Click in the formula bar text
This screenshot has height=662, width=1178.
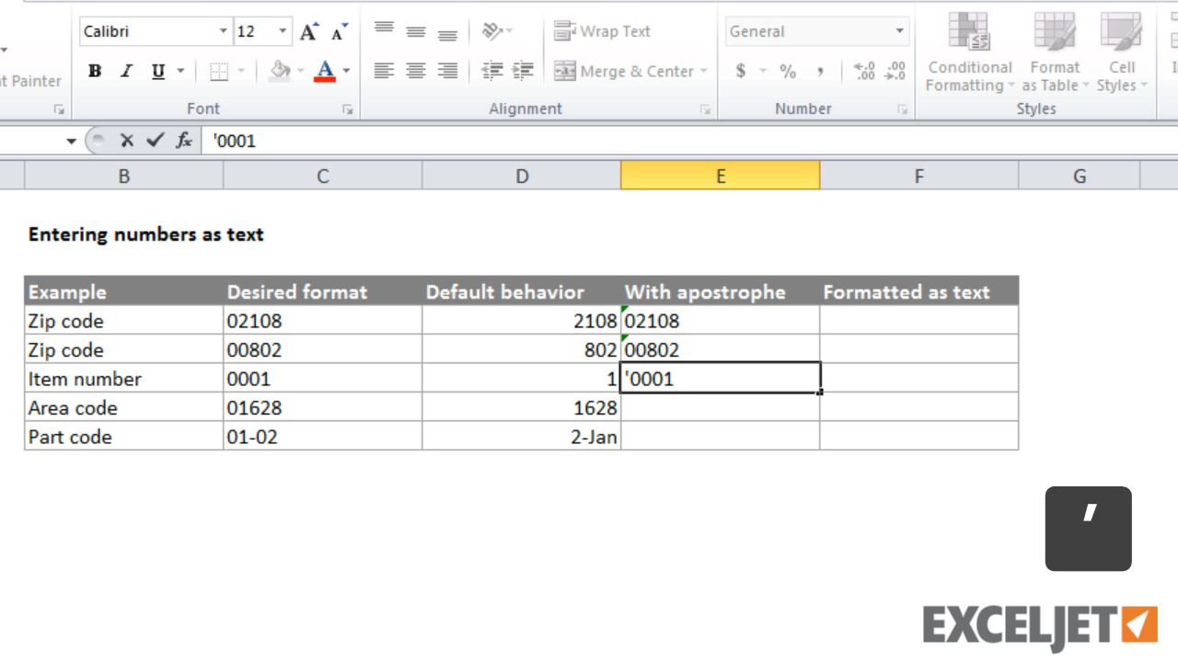pyautogui.click(x=235, y=141)
